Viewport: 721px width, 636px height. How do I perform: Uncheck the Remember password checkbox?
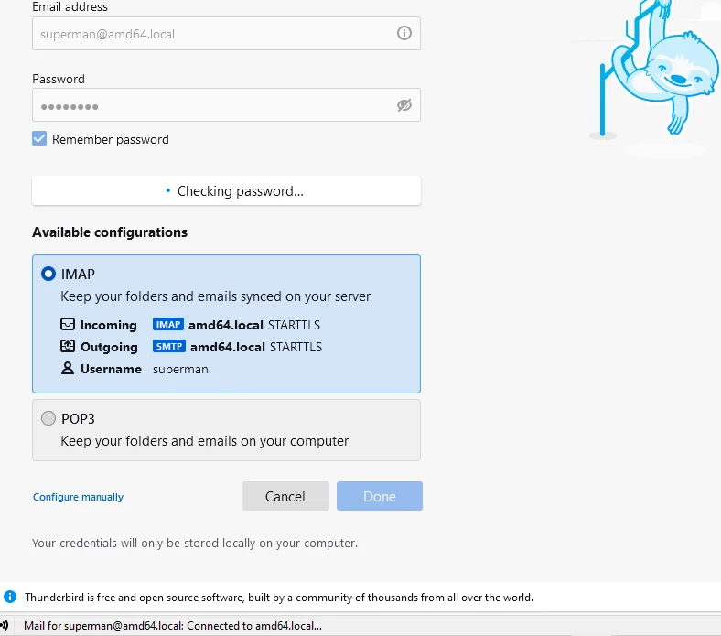(39, 139)
